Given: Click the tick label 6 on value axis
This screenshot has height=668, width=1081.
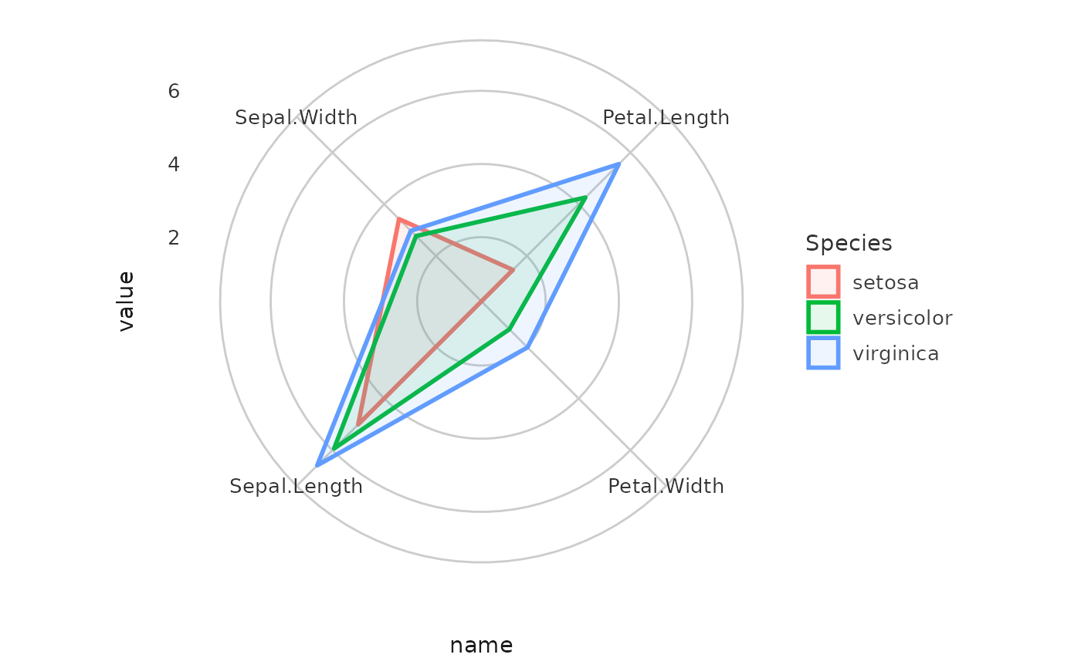Looking at the screenshot, I should click(174, 91).
